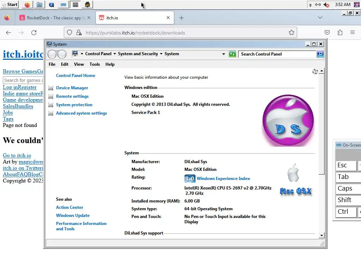Click the System window scroll-down arrow
361x270 pixels.
click(x=322, y=235)
